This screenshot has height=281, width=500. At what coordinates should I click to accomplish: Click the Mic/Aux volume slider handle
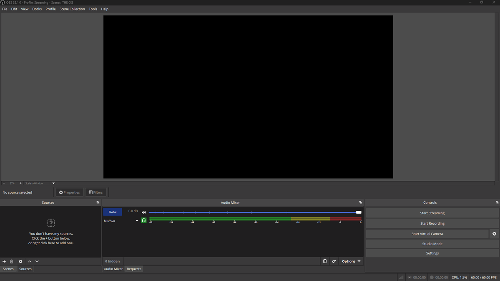(x=359, y=213)
